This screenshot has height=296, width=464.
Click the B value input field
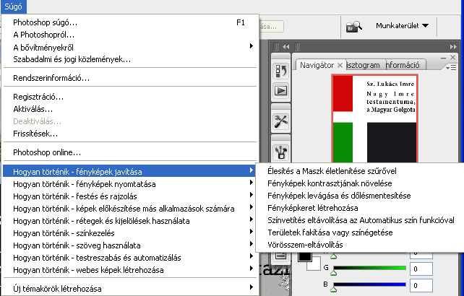pos(421,285)
